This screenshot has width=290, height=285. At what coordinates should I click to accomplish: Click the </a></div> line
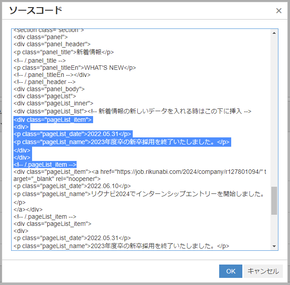point(28,210)
